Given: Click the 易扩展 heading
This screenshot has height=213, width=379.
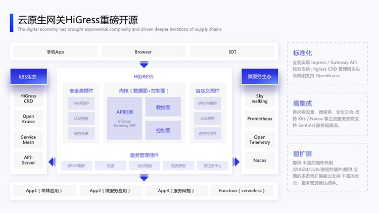Looking at the screenshot, I should click(302, 153).
